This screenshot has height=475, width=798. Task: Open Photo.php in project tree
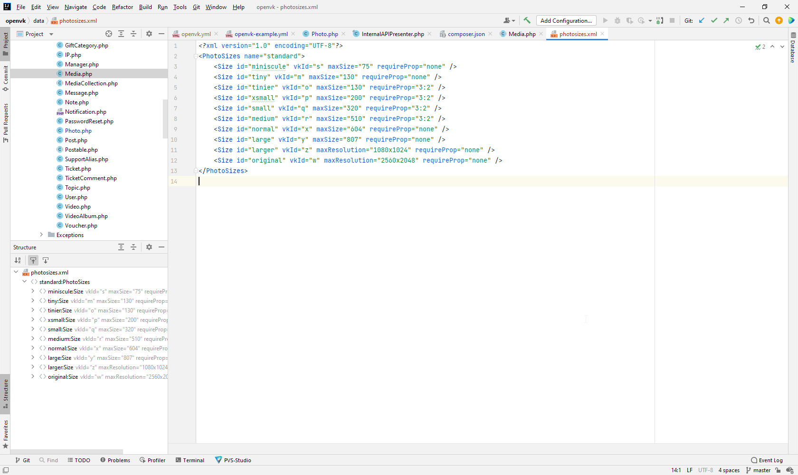pos(78,130)
